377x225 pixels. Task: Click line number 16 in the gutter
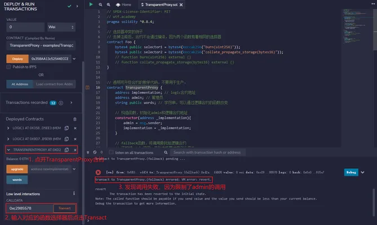pyautogui.click(x=98, y=88)
